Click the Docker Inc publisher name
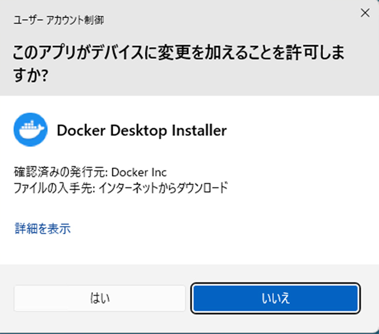This screenshot has height=334, width=379. 139,172
